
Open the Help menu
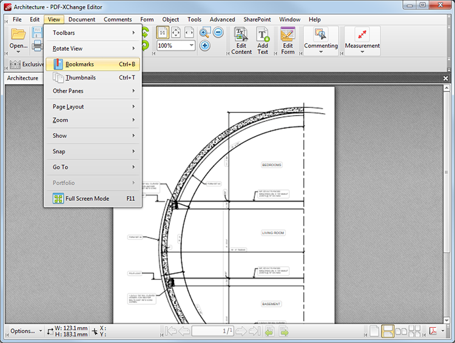point(314,19)
